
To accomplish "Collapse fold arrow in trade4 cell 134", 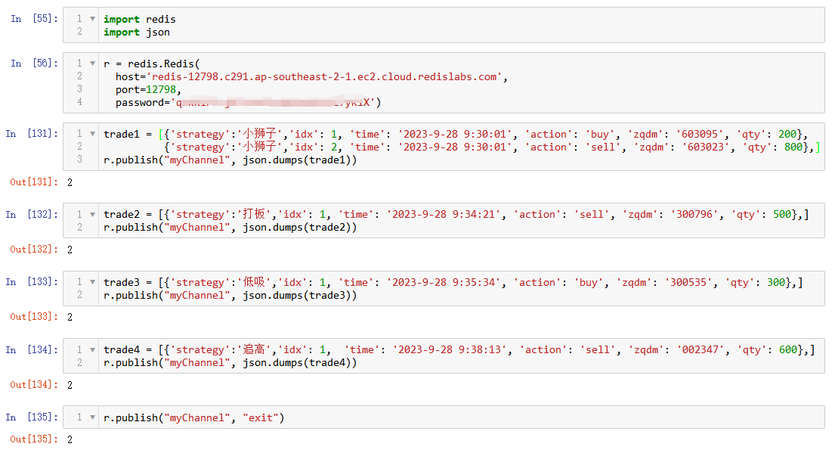I will pyautogui.click(x=92, y=349).
